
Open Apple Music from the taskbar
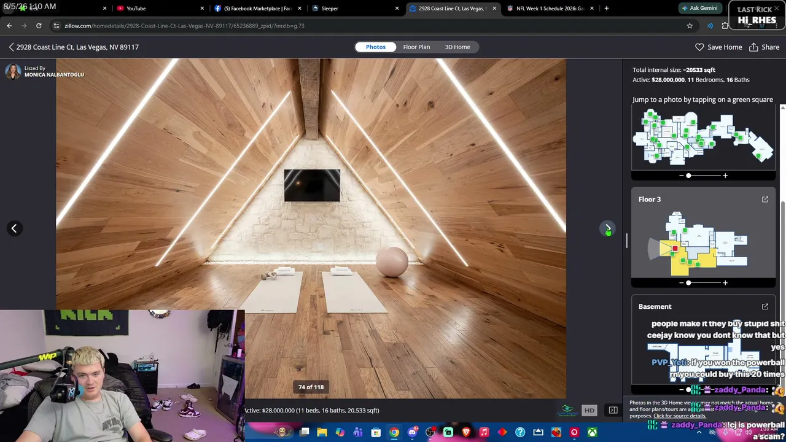(484, 433)
